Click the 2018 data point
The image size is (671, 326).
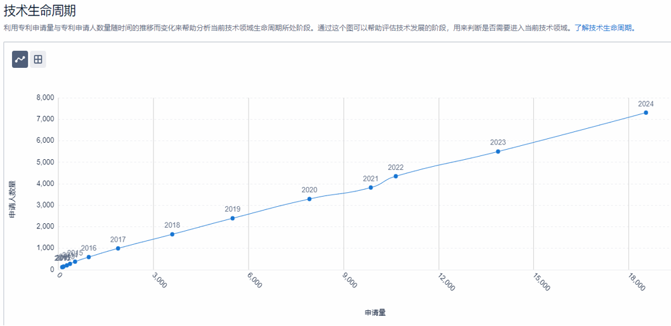click(172, 234)
